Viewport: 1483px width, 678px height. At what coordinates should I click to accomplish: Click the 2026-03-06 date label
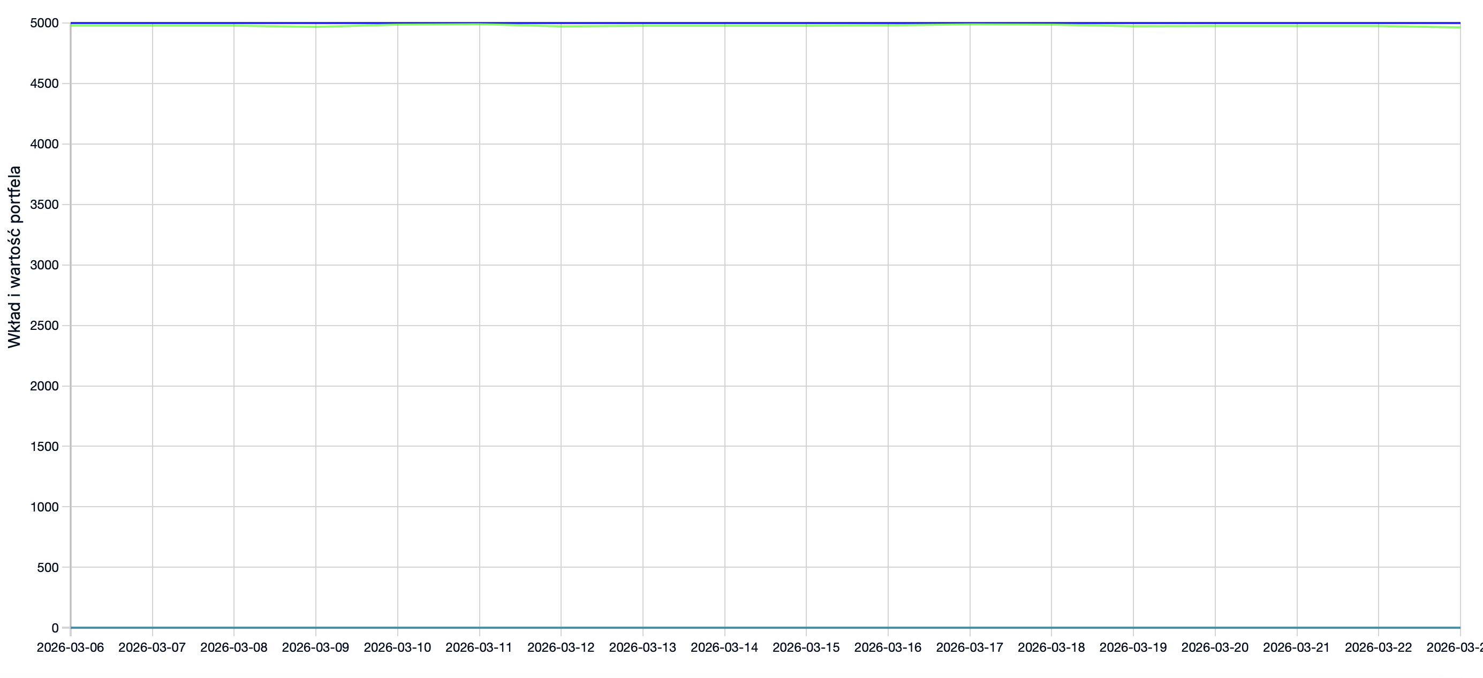coord(70,647)
